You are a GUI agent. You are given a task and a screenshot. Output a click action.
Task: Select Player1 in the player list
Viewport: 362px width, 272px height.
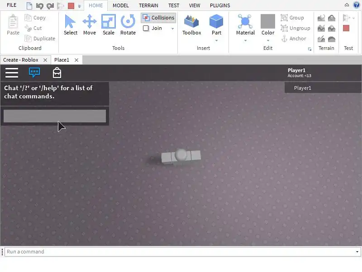(x=323, y=88)
